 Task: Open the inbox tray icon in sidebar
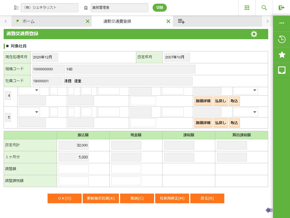coord(282,70)
